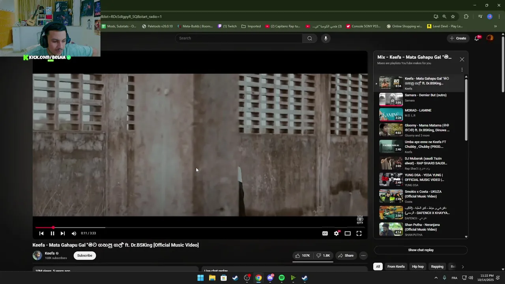Open Chrome profile avatar
Image resolution: width=505 pixels, height=284 pixels.
tap(490, 17)
